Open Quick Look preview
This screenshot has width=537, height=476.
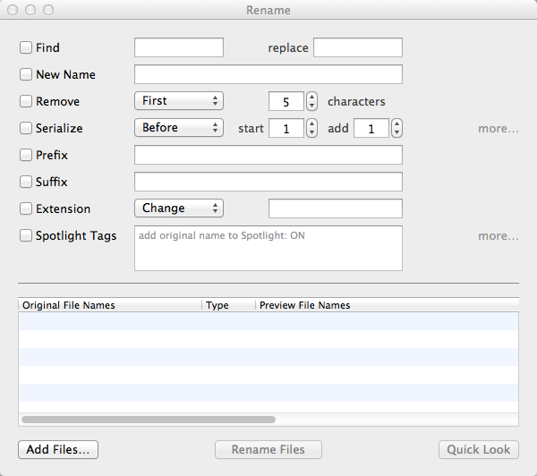[x=478, y=449]
